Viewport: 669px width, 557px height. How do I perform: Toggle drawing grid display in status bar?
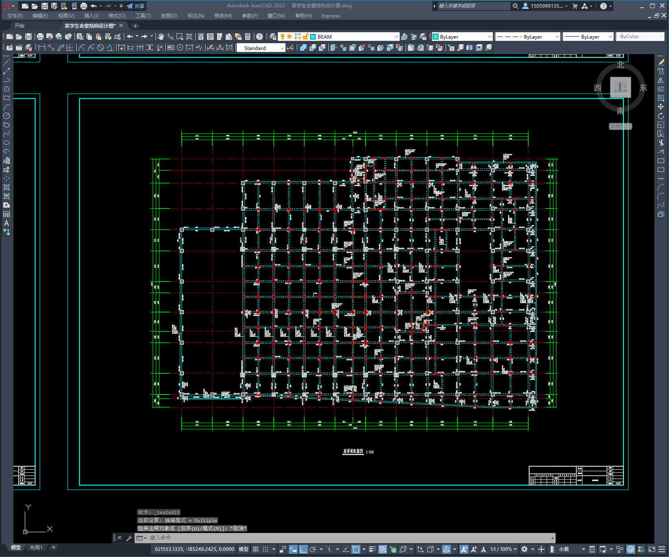[255, 549]
